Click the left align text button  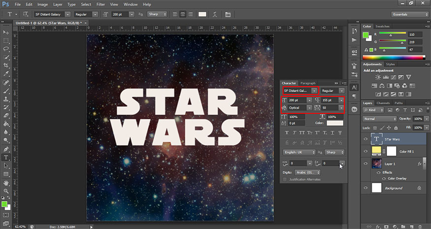pos(175,14)
